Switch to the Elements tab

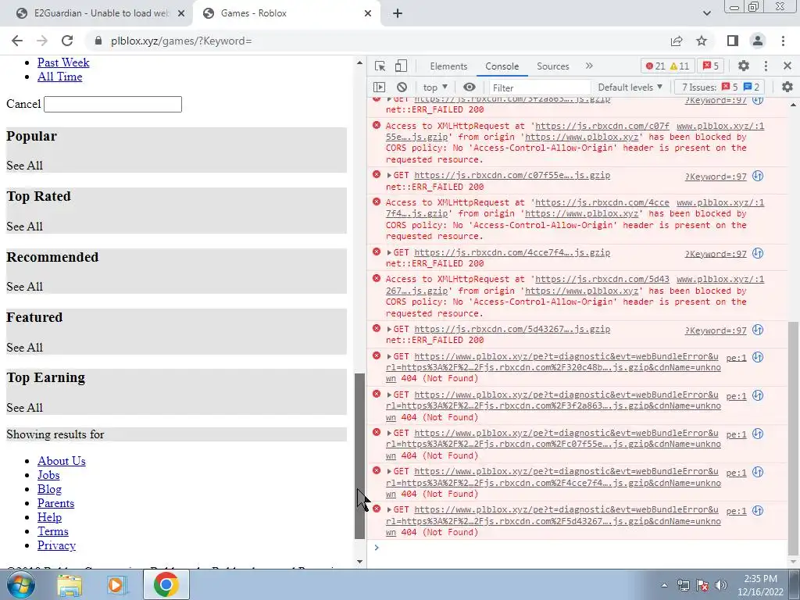click(448, 66)
